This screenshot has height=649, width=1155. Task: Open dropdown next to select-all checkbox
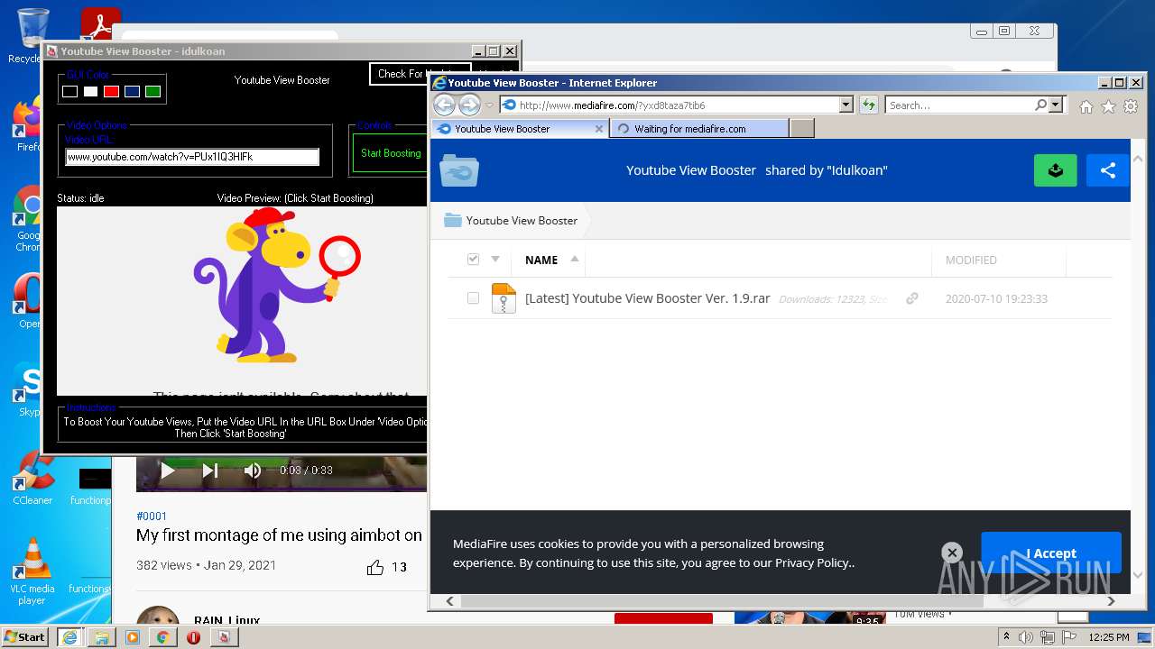tap(495, 260)
